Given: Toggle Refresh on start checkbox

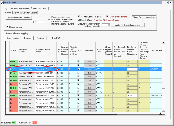Looking at the screenshot, I should pyautogui.click(x=7, y=27).
